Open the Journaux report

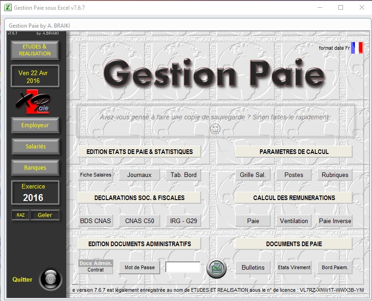tap(139, 175)
